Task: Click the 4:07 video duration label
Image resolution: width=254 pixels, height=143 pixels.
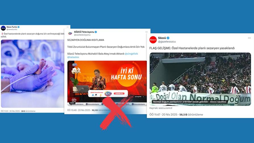Action: click(72, 103)
